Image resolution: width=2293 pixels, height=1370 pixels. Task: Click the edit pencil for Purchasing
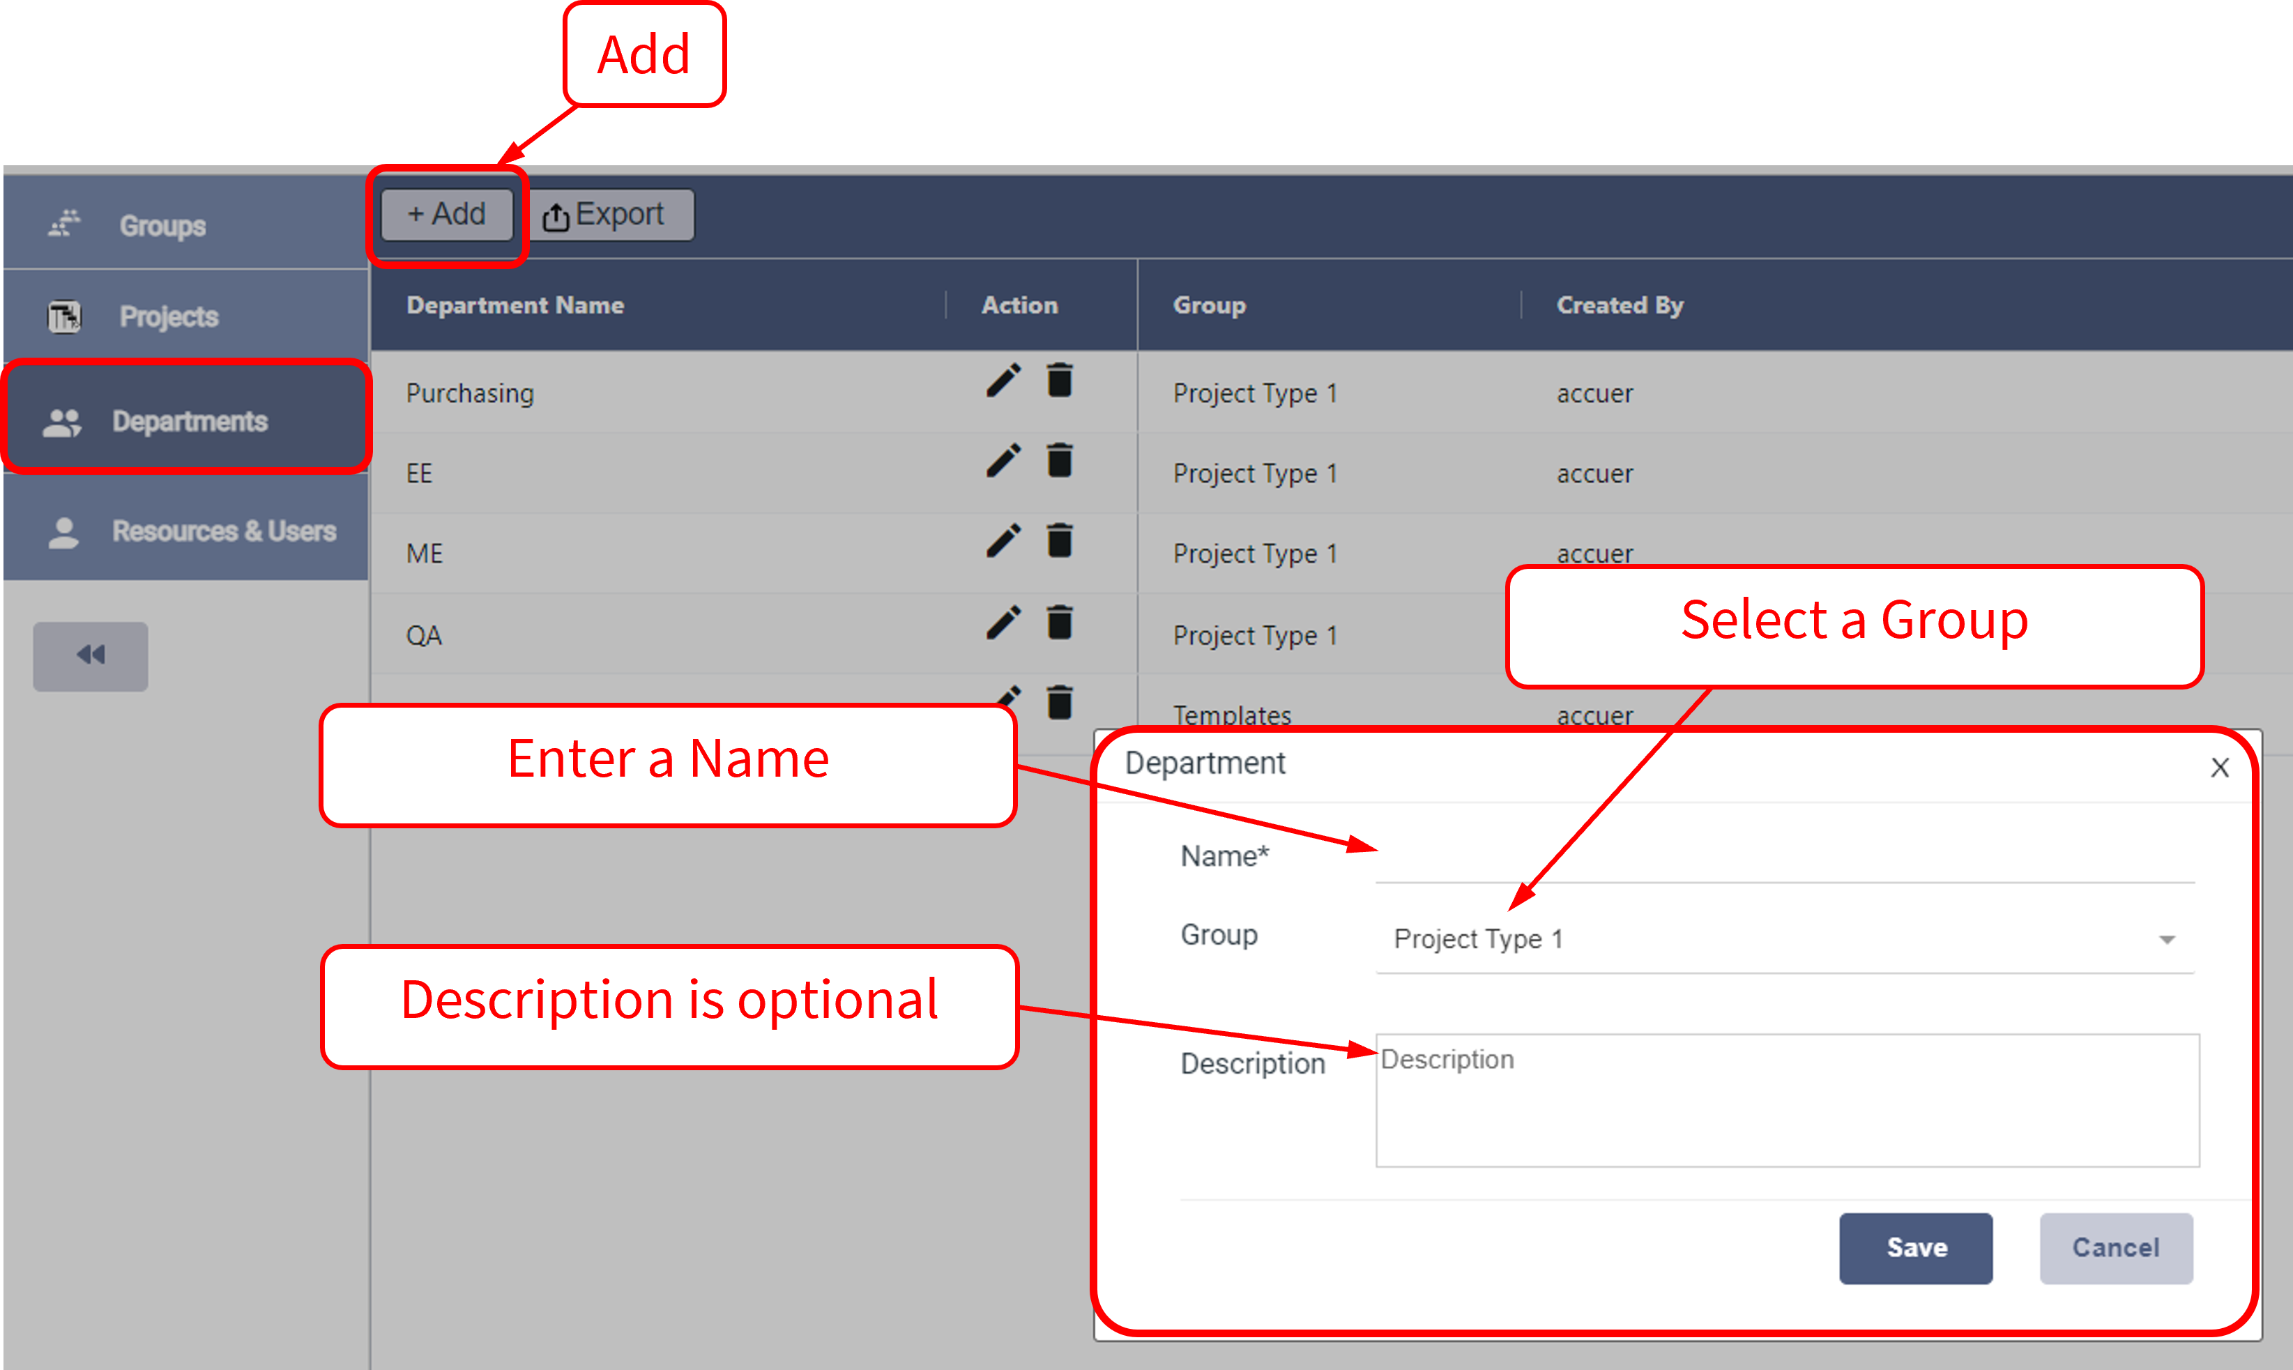(x=1003, y=381)
